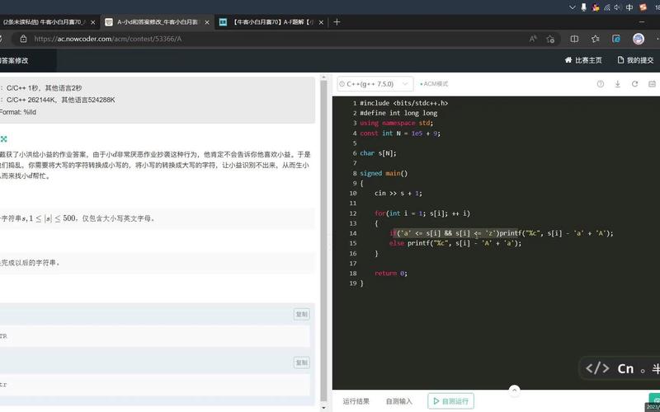The height and width of the screenshot is (412, 660).
Task: Open the browser collections icon
Action: (616, 39)
